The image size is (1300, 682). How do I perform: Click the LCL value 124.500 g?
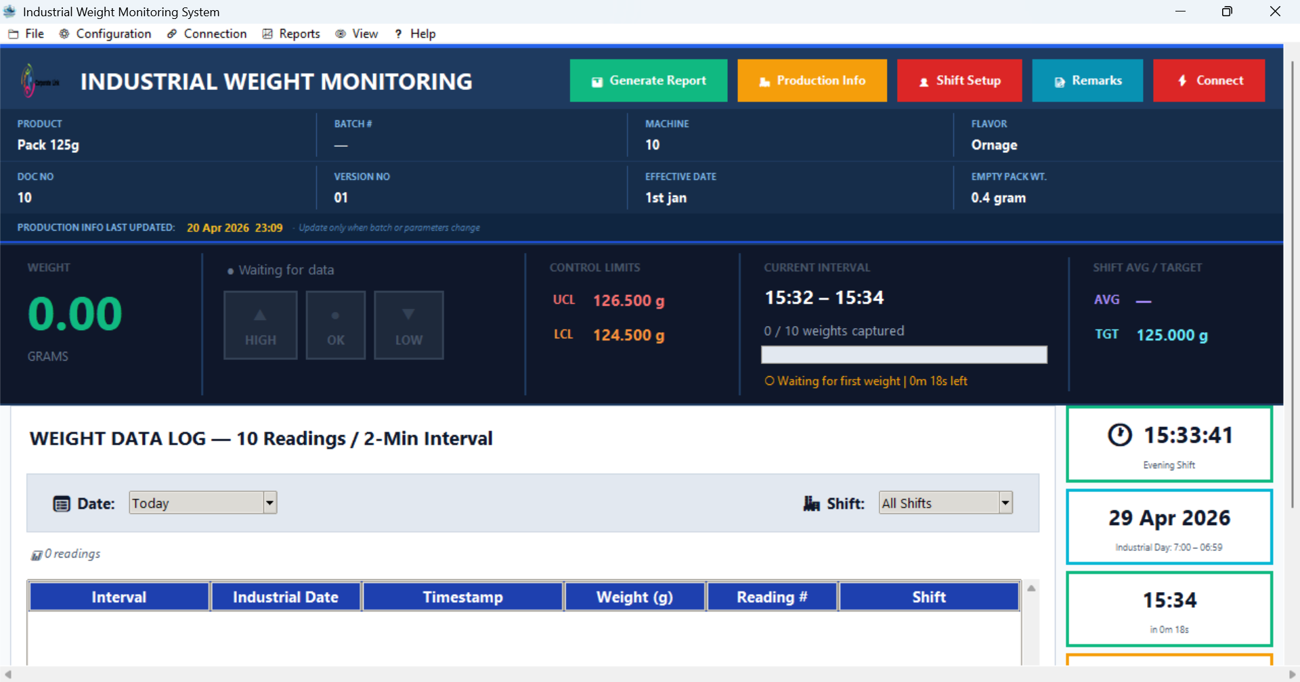[x=629, y=335]
